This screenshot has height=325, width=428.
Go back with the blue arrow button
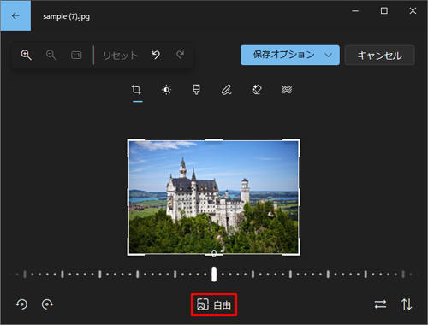(x=15, y=15)
